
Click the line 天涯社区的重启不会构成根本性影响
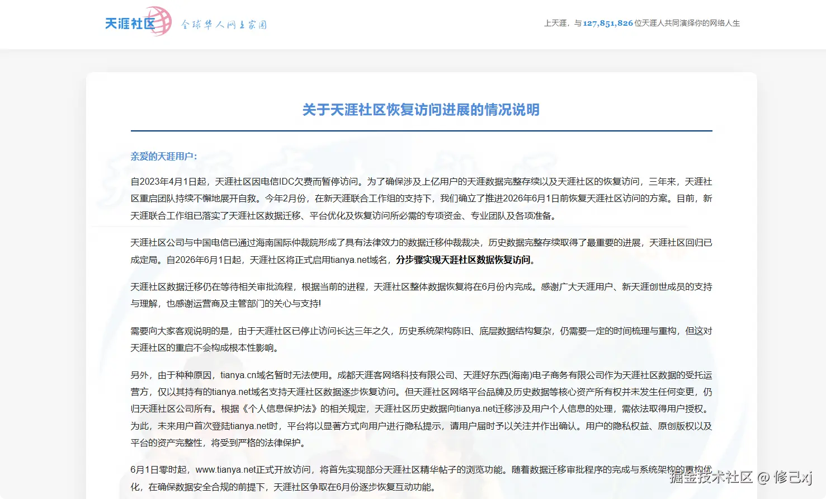coord(205,348)
